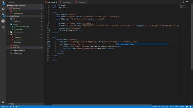Click the node_modules folder icon
The image size is (193, 108).
[11, 32]
